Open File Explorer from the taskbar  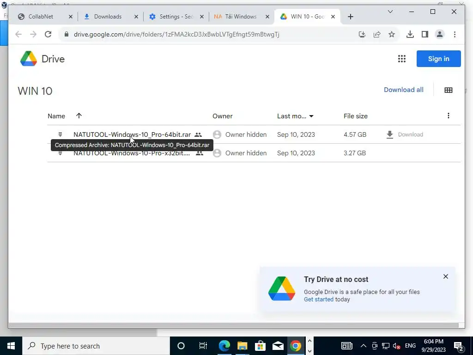tap(242, 346)
